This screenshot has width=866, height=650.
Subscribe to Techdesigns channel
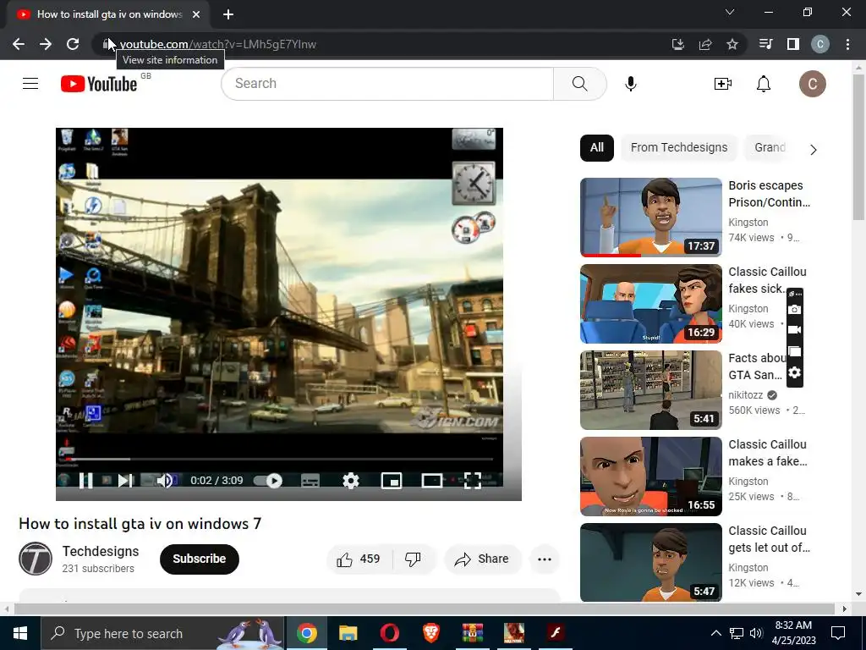(200, 559)
